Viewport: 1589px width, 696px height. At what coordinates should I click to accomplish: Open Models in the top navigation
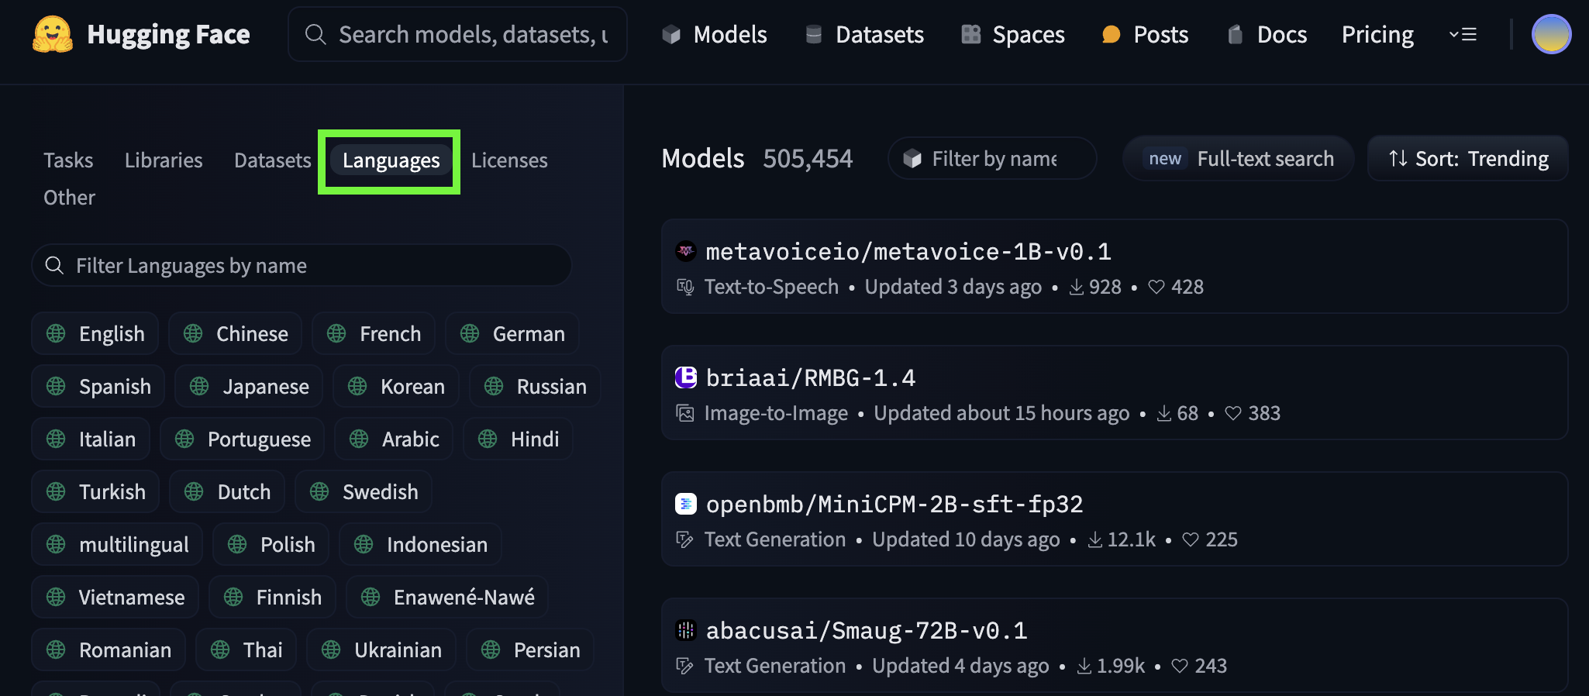(715, 34)
